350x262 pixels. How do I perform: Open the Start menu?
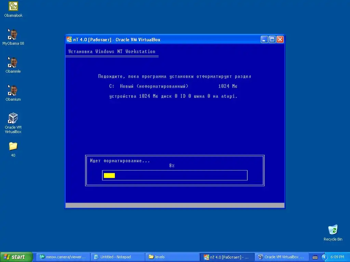click(x=16, y=257)
